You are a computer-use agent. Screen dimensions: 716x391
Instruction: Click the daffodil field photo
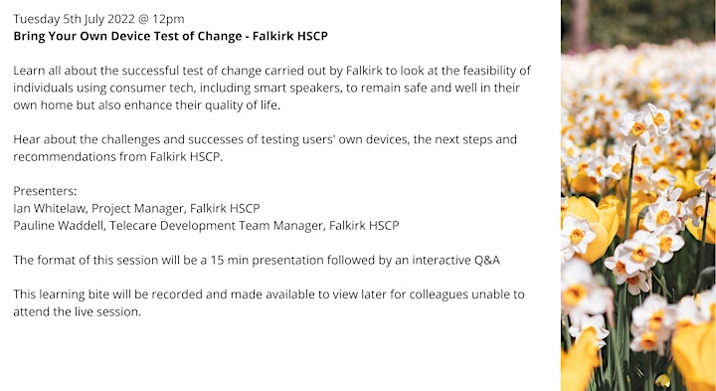coord(637,195)
